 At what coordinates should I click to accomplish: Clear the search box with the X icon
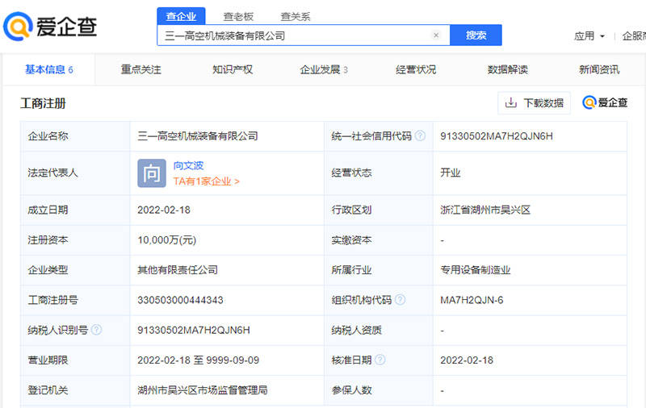point(436,35)
